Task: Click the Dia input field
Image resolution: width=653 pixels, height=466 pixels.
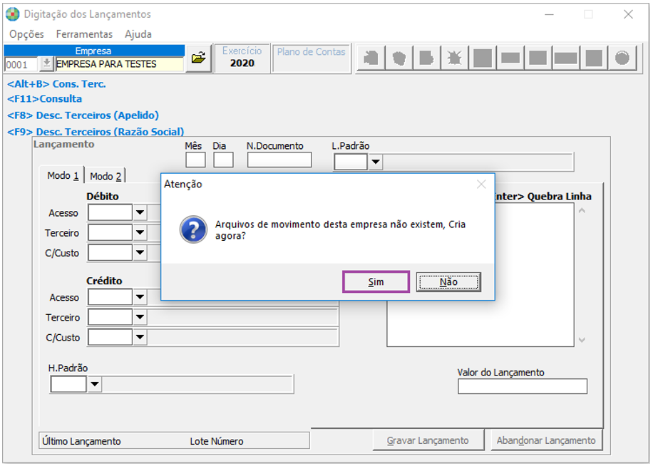Action: pyautogui.click(x=223, y=160)
